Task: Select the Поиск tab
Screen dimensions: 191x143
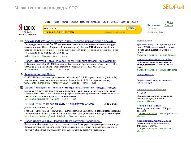Action: 47,22
